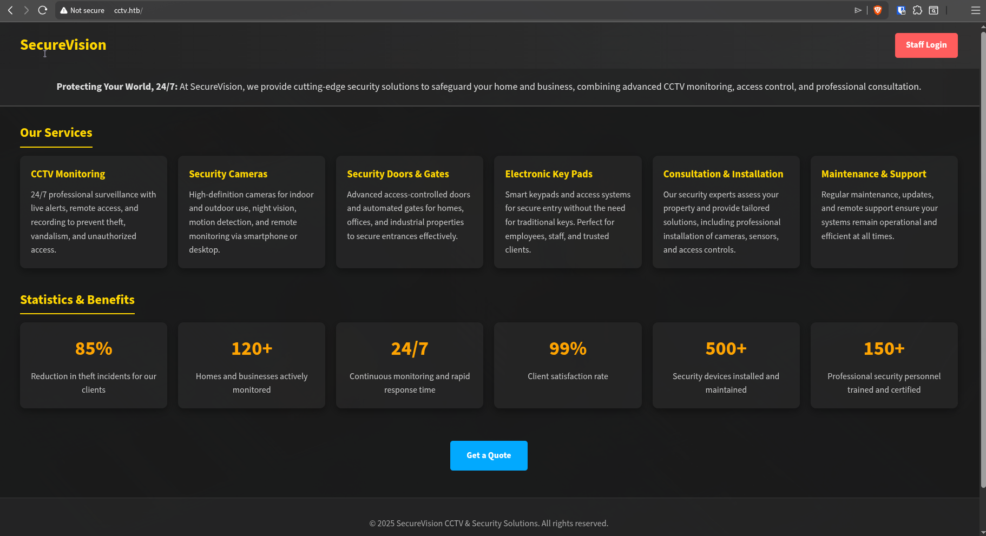Reload the cctv.htb page
The height and width of the screenshot is (536, 986).
click(43, 10)
